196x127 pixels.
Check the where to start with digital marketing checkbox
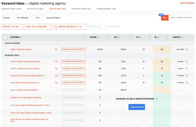[5, 98]
